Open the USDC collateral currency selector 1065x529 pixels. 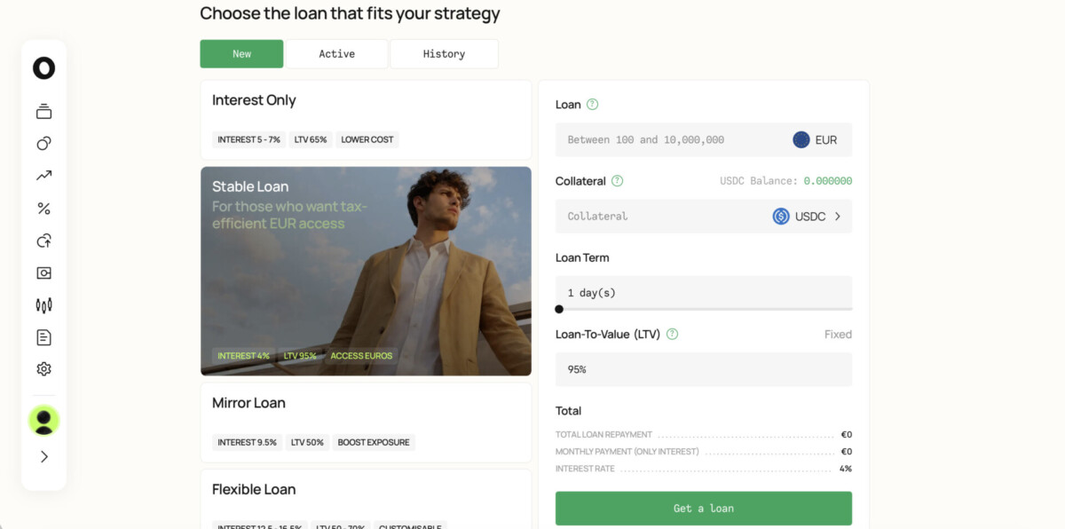point(807,217)
